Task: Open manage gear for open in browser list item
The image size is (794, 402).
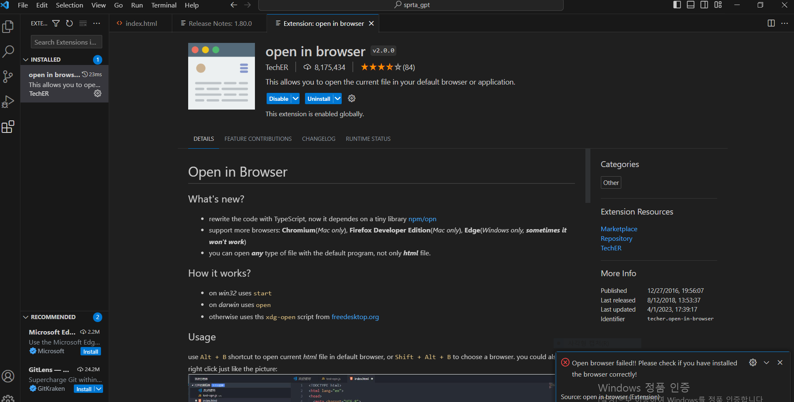Action: pos(98,93)
